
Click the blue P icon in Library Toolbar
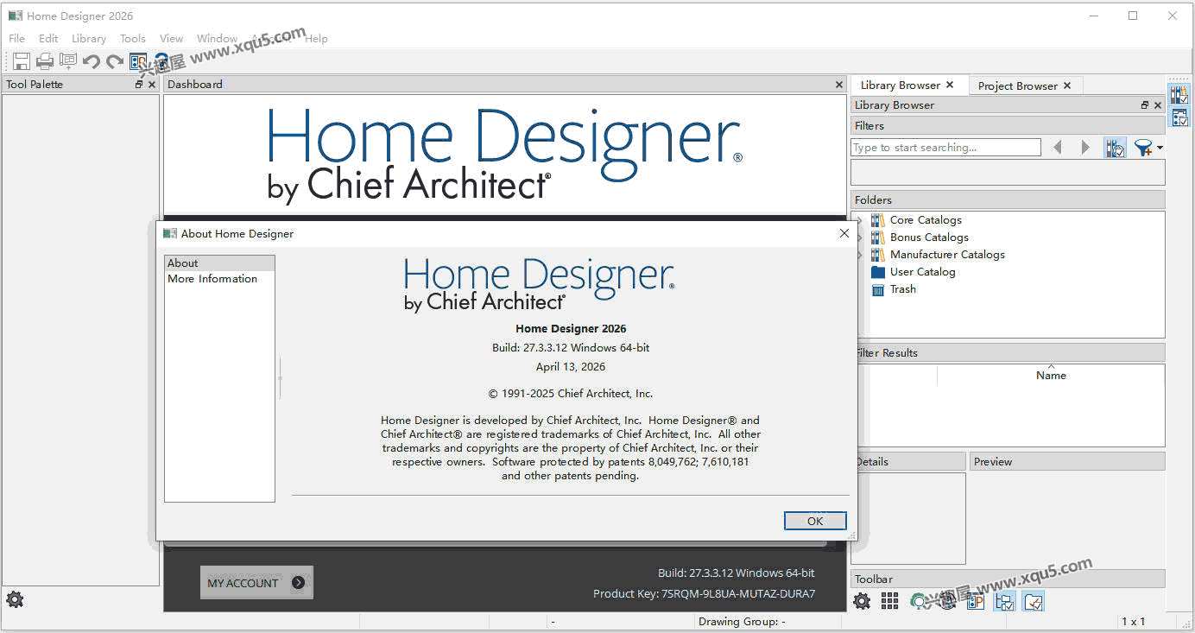(976, 601)
